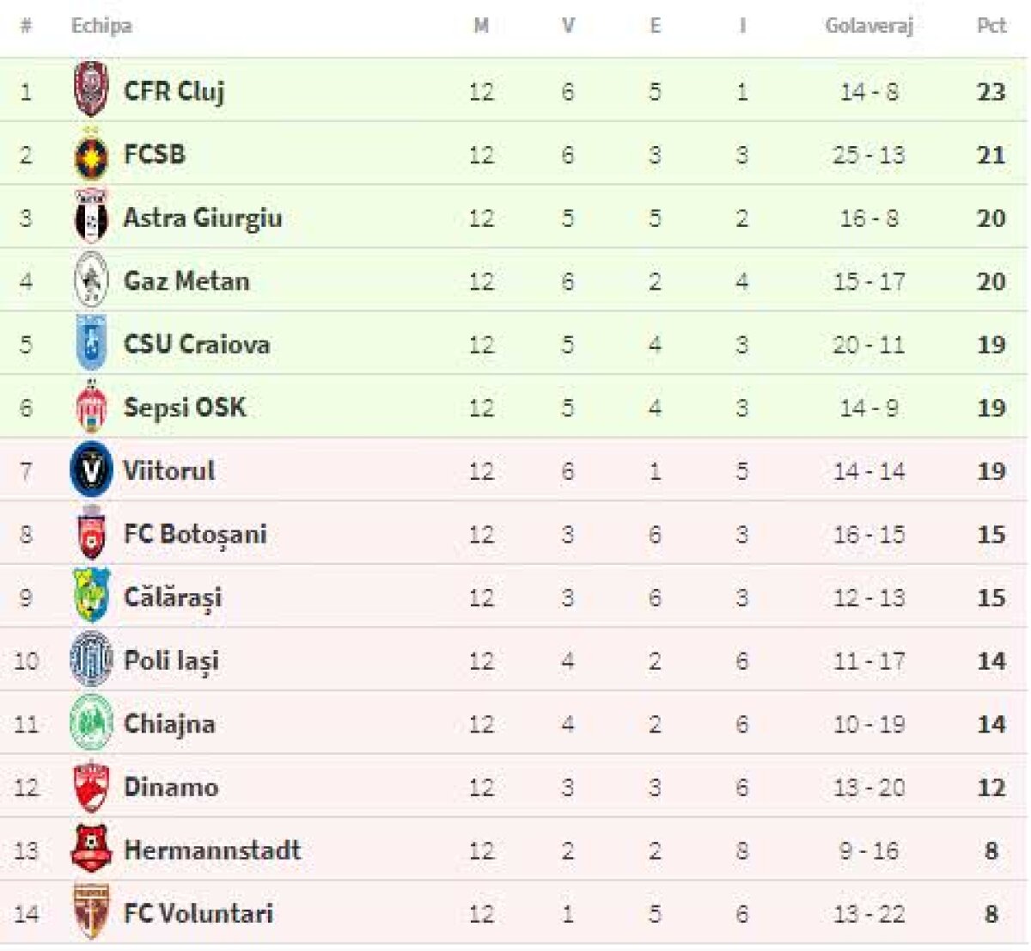Select the Viitorul round badge

tap(91, 470)
